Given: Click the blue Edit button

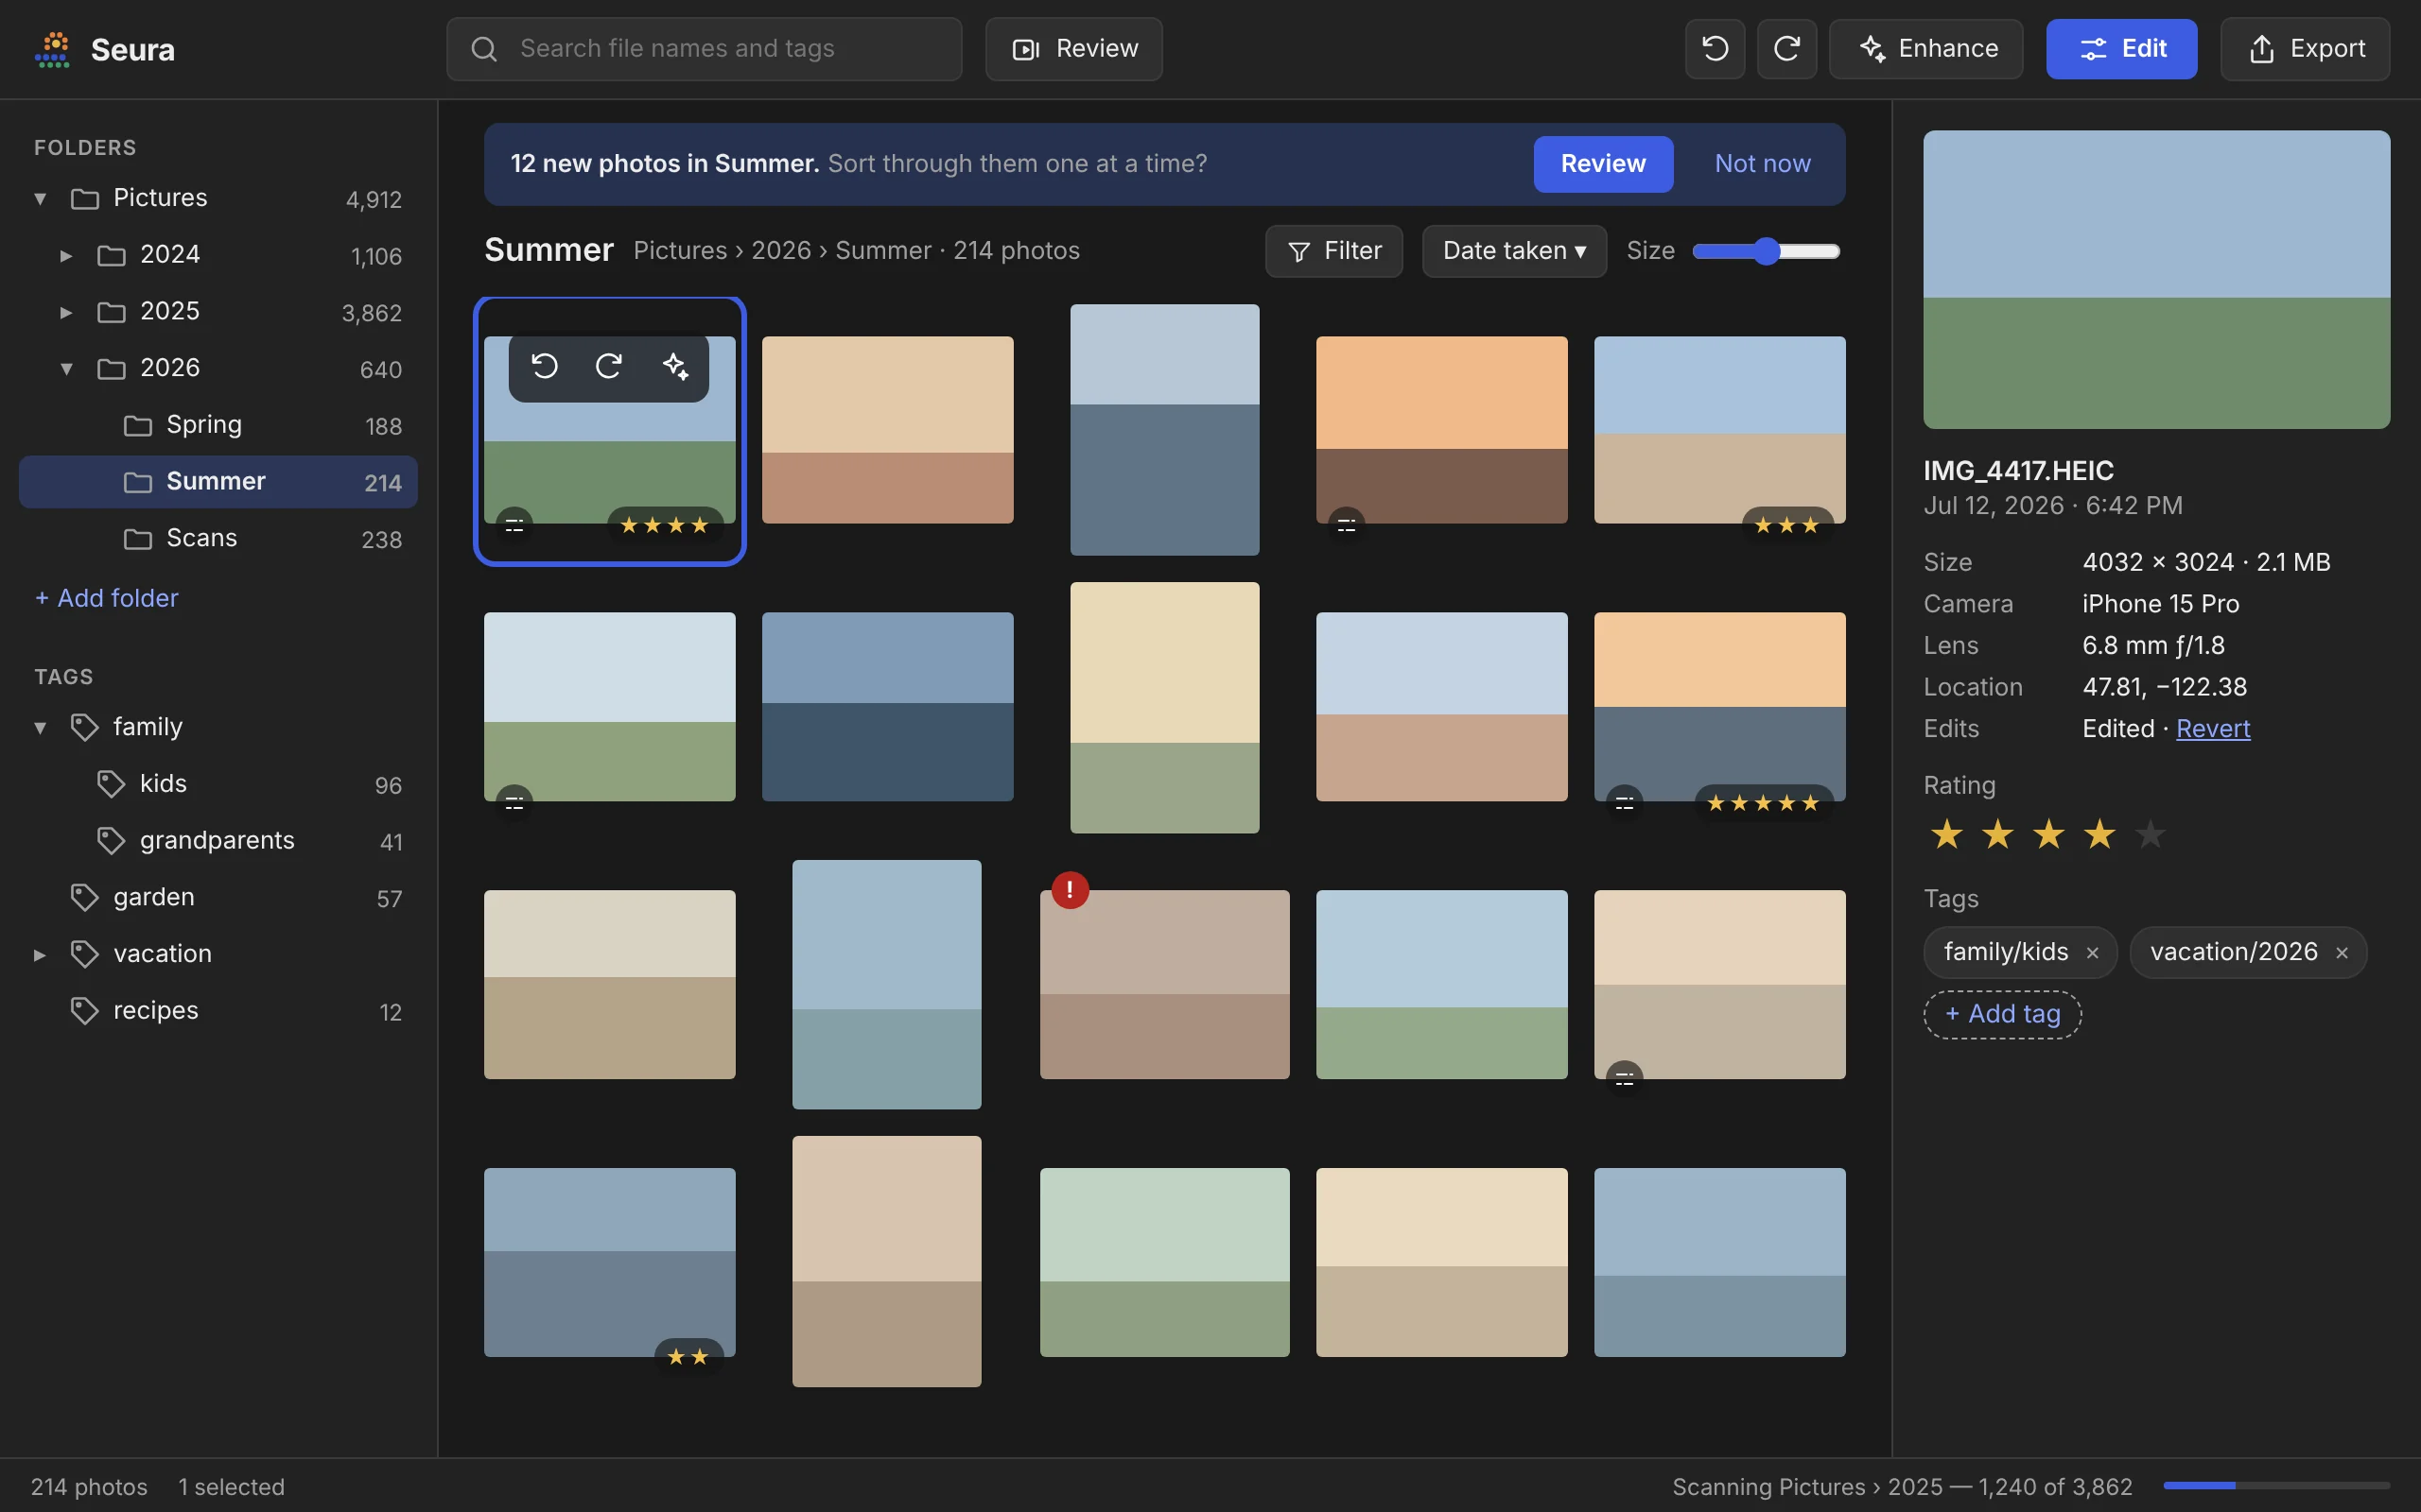Looking at the screenshot, I should 2121,49.
